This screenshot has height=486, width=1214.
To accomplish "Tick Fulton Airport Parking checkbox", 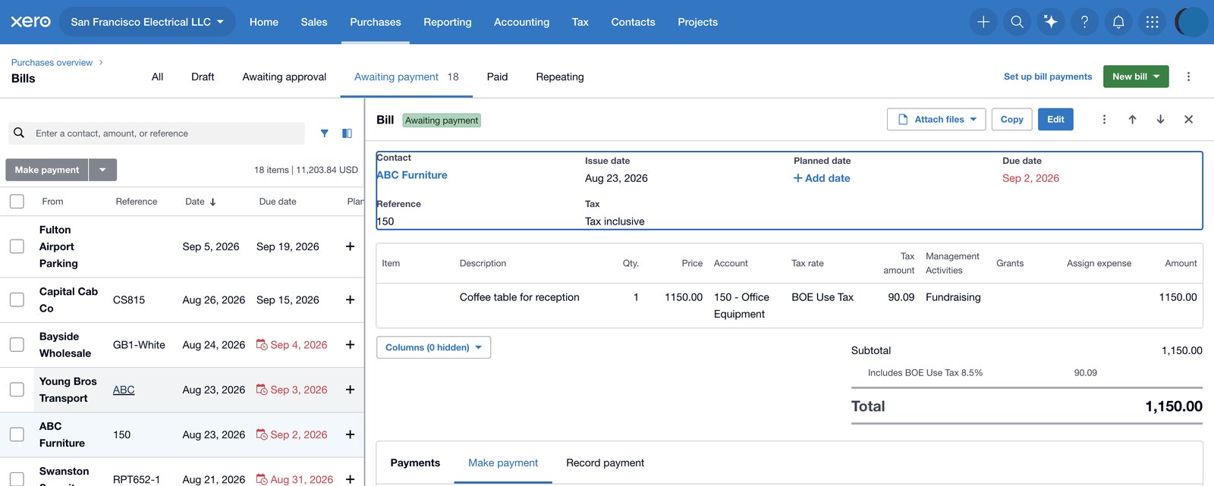I will 17,246.
